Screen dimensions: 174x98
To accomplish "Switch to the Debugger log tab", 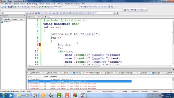I will coord(157,73).
